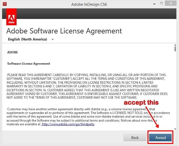Click the license text scrollbar thumb
179x146 pixels.
pos(175,49)
